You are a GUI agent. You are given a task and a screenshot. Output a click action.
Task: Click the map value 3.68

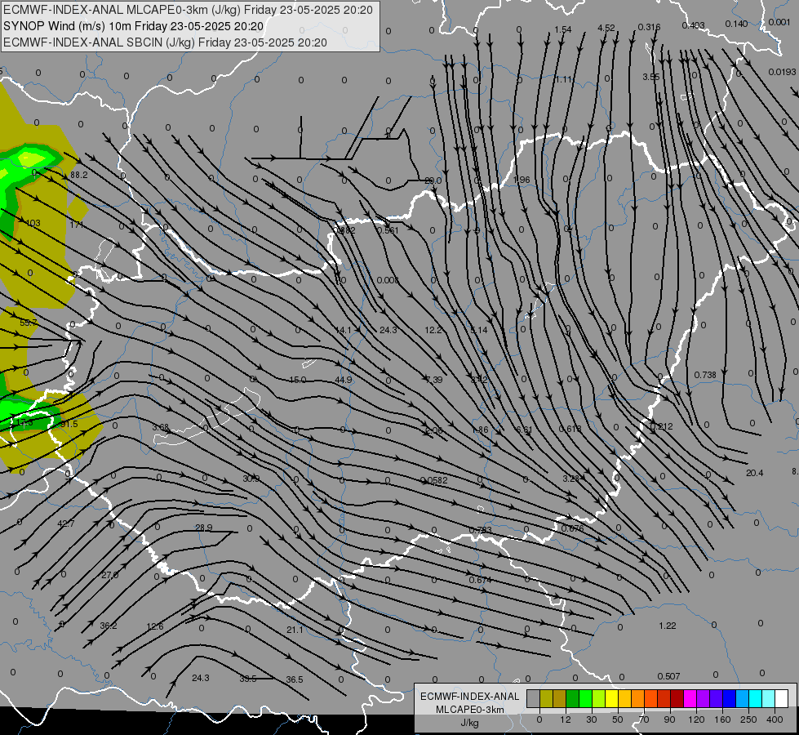point(161,427)
